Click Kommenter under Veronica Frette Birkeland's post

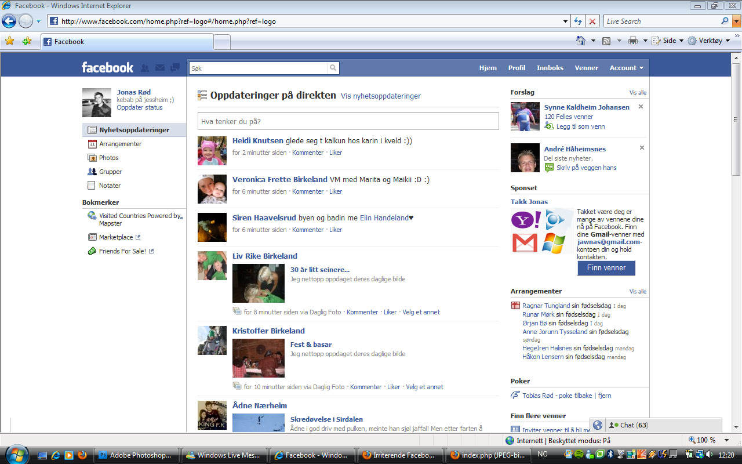[x=308, y=191]
